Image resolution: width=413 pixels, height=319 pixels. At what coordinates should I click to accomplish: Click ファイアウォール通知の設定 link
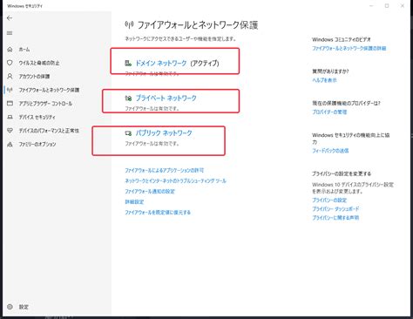pos(150,191)
